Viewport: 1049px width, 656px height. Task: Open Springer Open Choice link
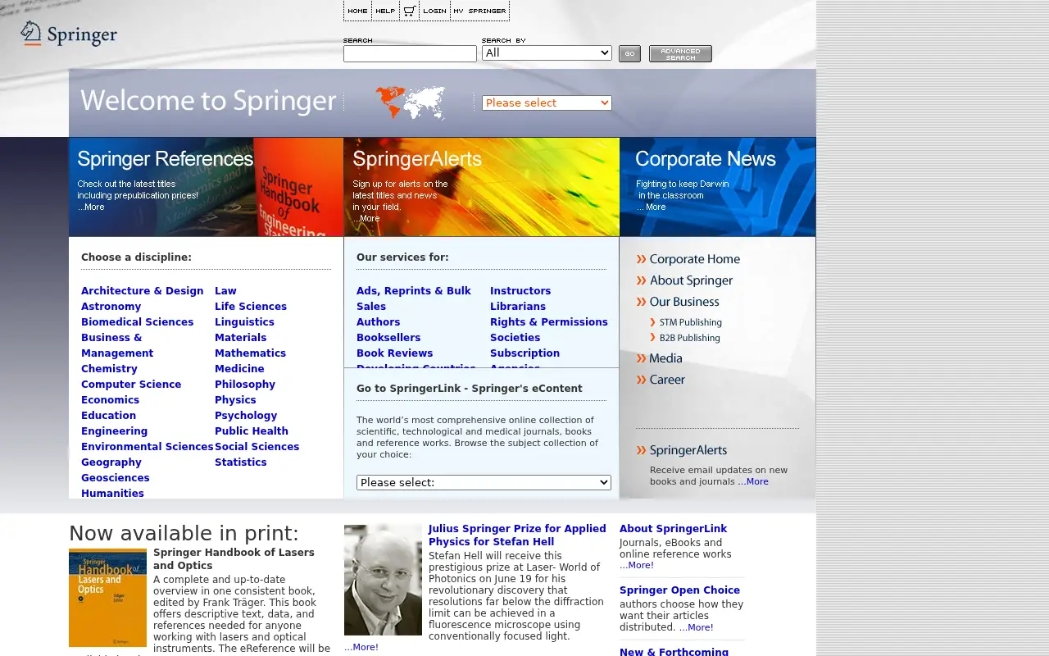coord(679,590)
